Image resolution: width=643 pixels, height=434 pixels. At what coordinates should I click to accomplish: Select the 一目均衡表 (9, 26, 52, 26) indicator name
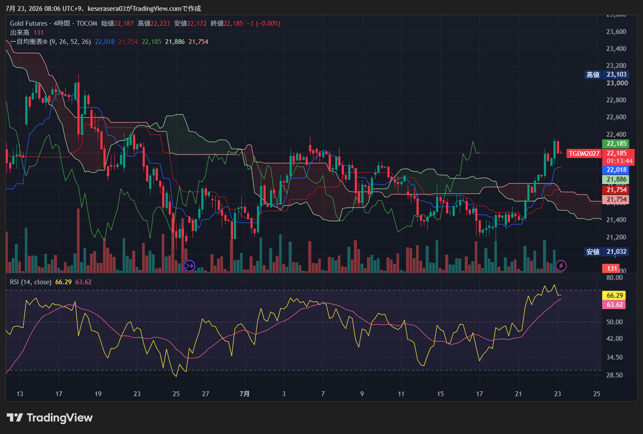(50, 42)
